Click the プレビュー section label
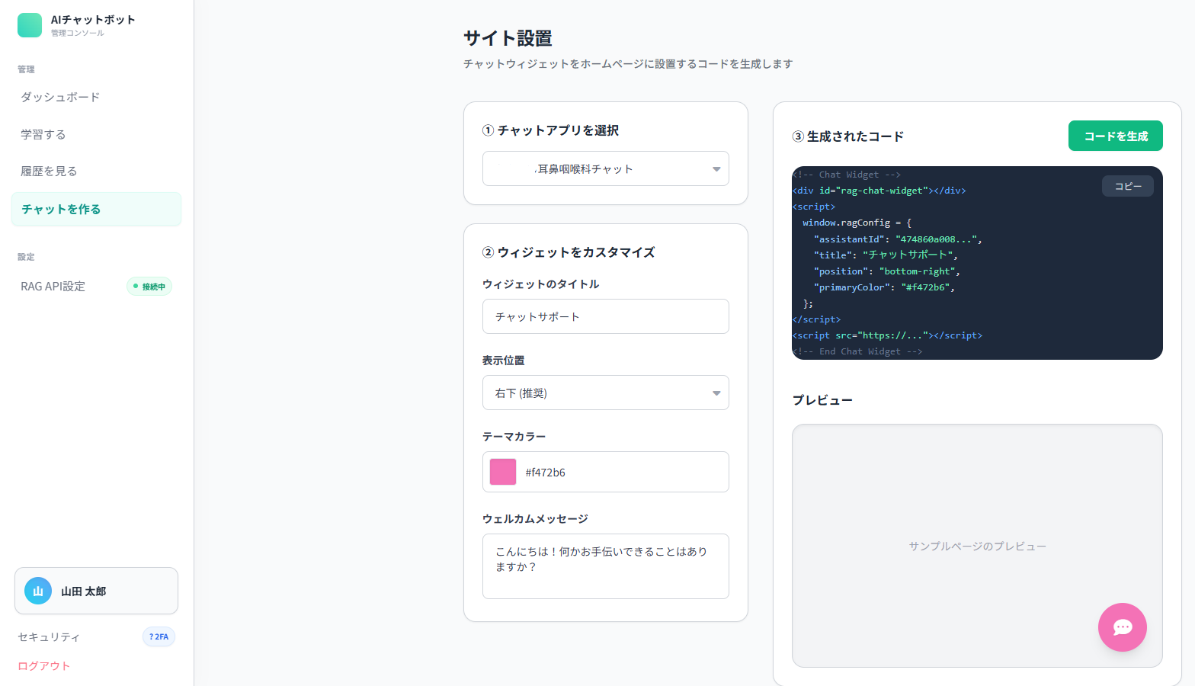The width and height of the screenshot is (1195, 686). (x=822, y=400)
